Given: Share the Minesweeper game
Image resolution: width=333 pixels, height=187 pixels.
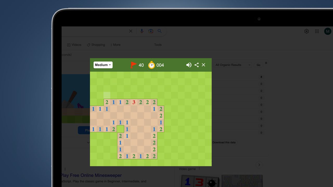Looking at the screenshot, I should pos(196,65).
